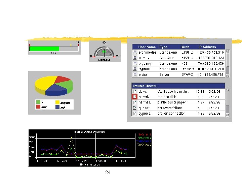Sort by Arch column header
This screenshot has height=182, width=242.
pos(185,47)
